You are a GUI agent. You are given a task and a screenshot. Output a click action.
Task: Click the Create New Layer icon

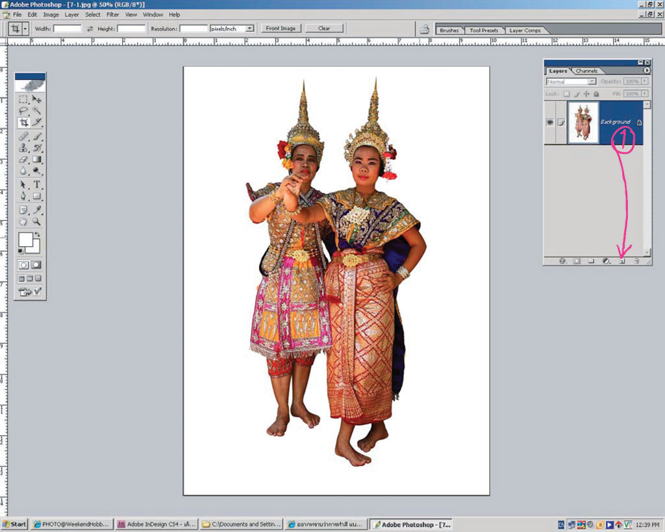[621, 261]
